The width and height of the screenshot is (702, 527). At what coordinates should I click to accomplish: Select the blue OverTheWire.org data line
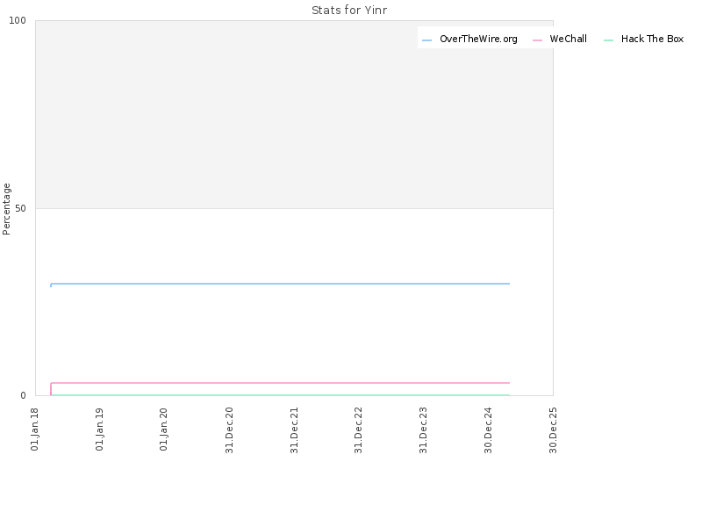coord(280,284)
